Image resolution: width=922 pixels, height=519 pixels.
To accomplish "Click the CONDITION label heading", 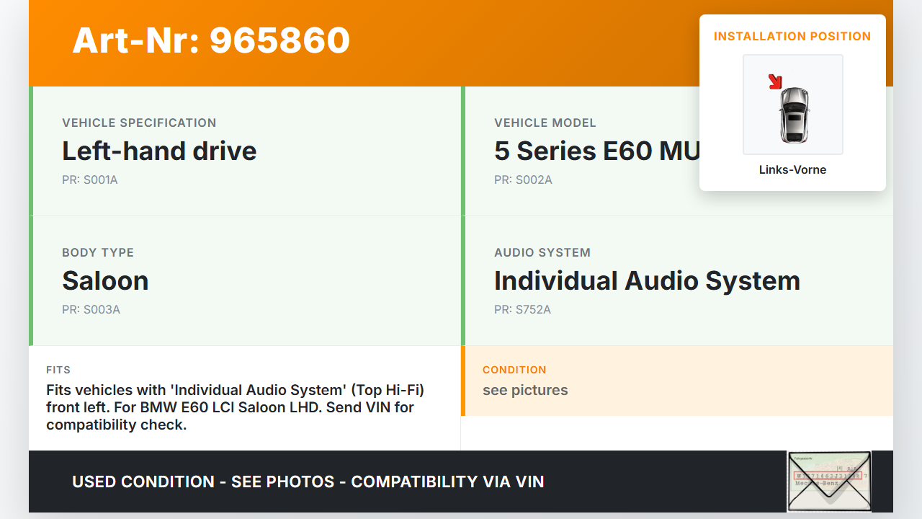I will [514, 370].
